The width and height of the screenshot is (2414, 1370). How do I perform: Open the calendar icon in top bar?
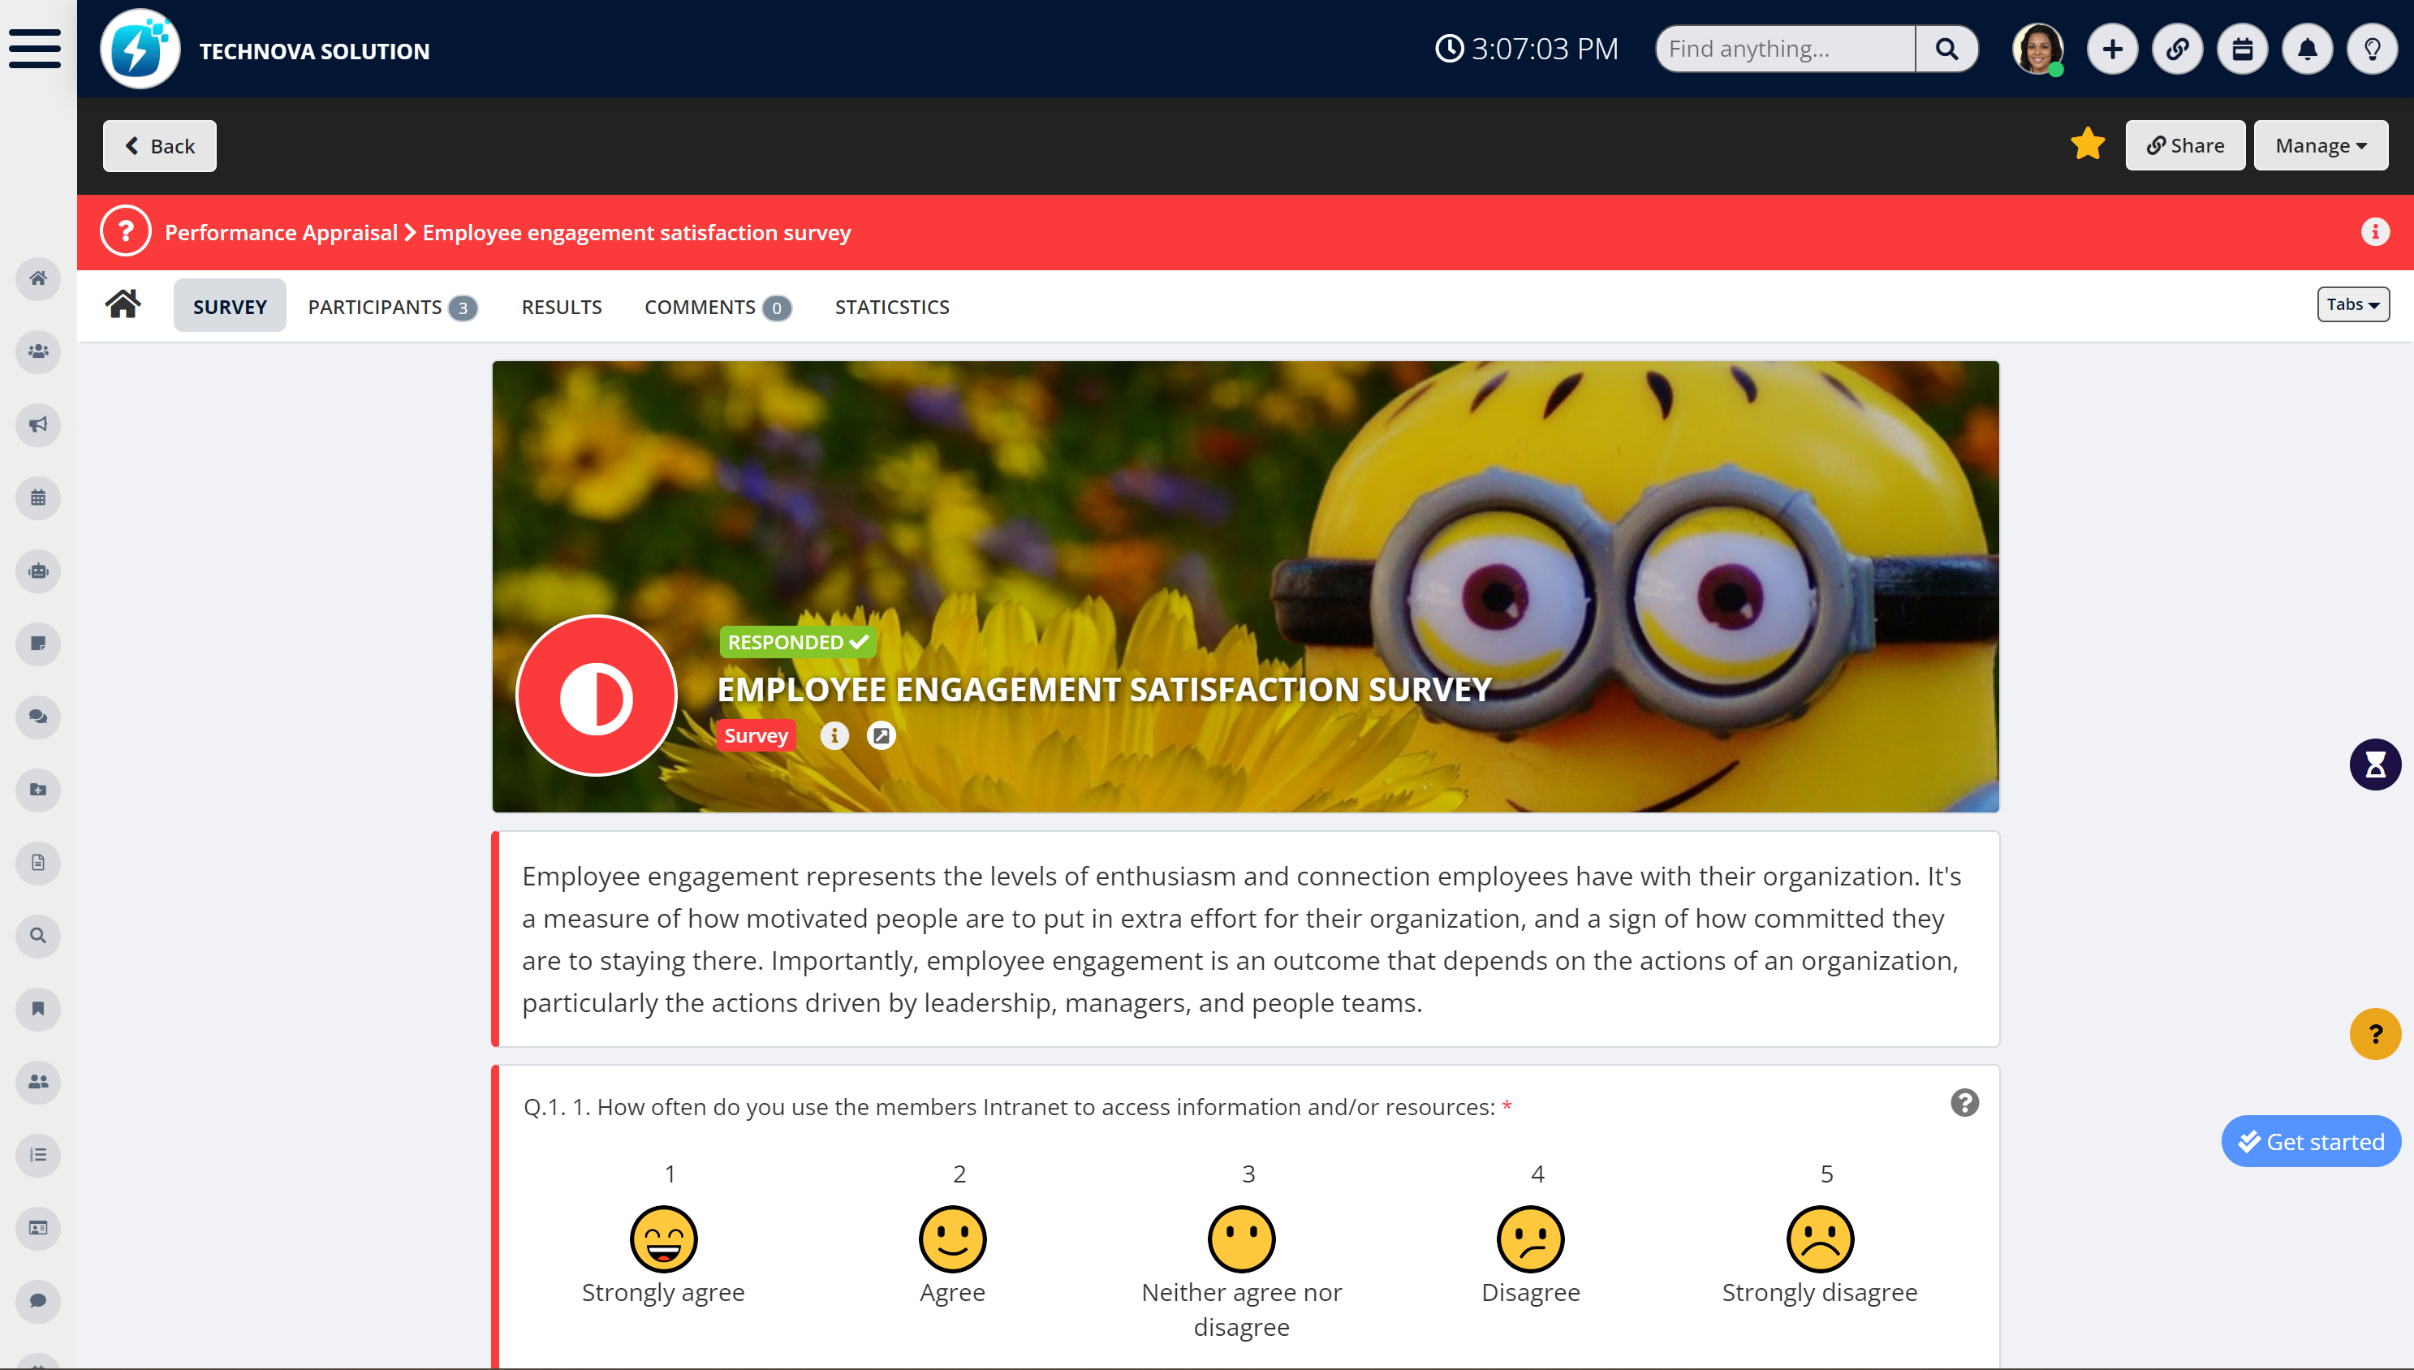pyautogui.click(x=2242, y=49)
